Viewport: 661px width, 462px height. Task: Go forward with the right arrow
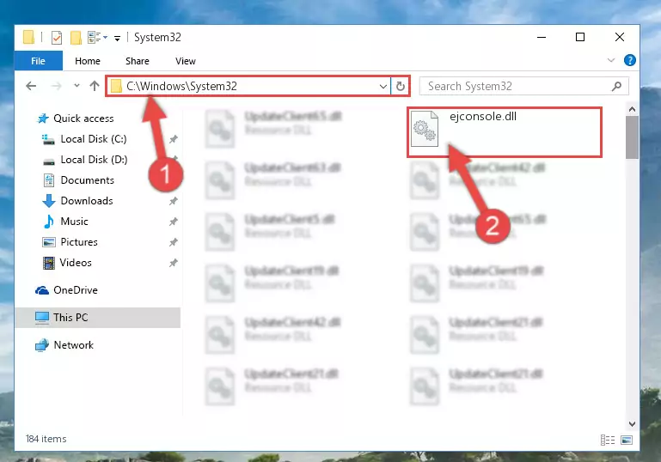click(56, 87)
